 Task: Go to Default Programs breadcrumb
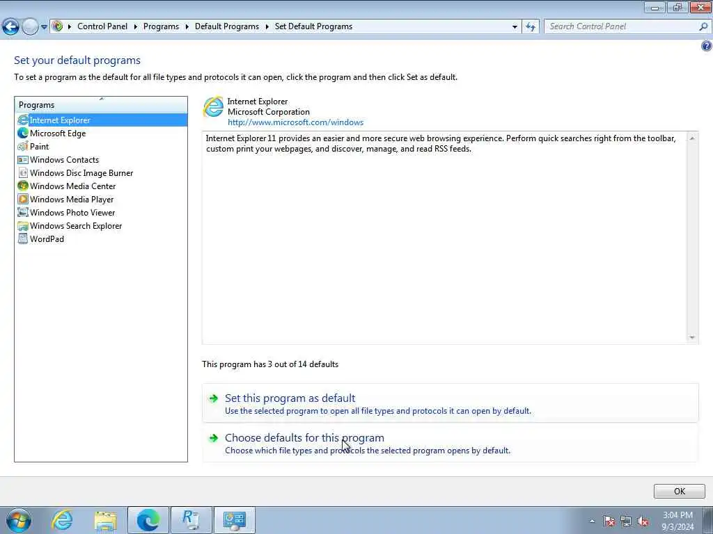pyautogui.click(x=227, y=26)
